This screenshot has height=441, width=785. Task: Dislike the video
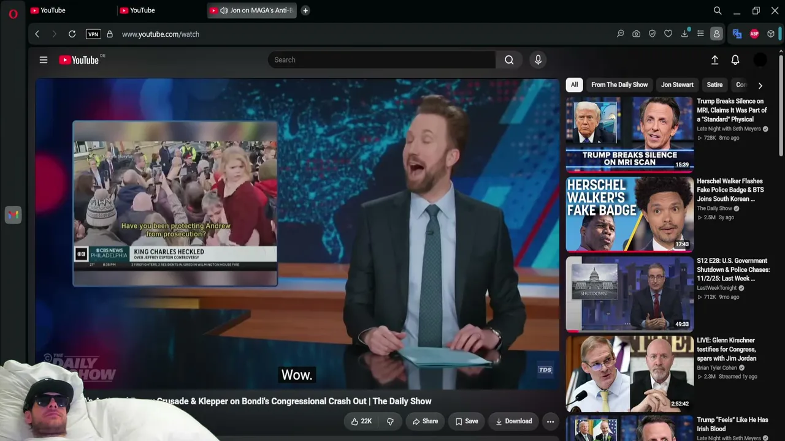click(390, 421)
